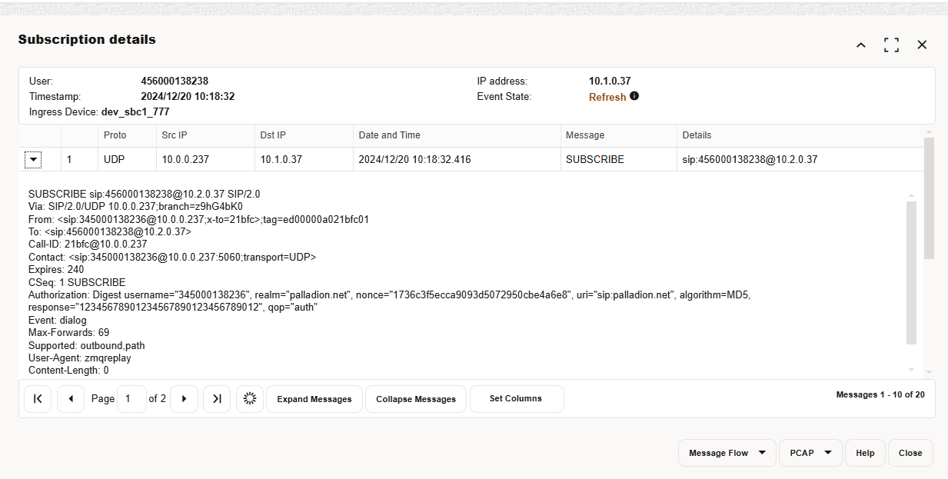Go to the next message page
This screenshot has height=479, width=948.
pyautogui.click(x=184, y=398)
